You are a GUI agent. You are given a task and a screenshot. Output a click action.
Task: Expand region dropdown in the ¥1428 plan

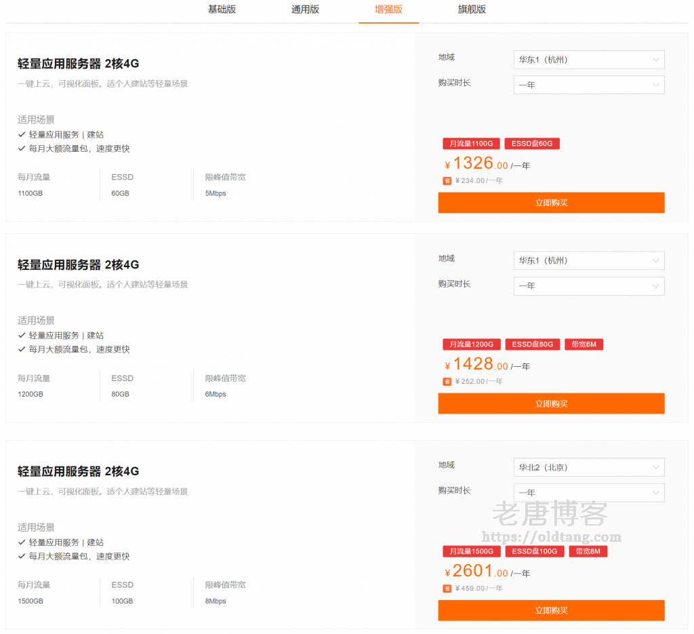[x=588, y=260]
